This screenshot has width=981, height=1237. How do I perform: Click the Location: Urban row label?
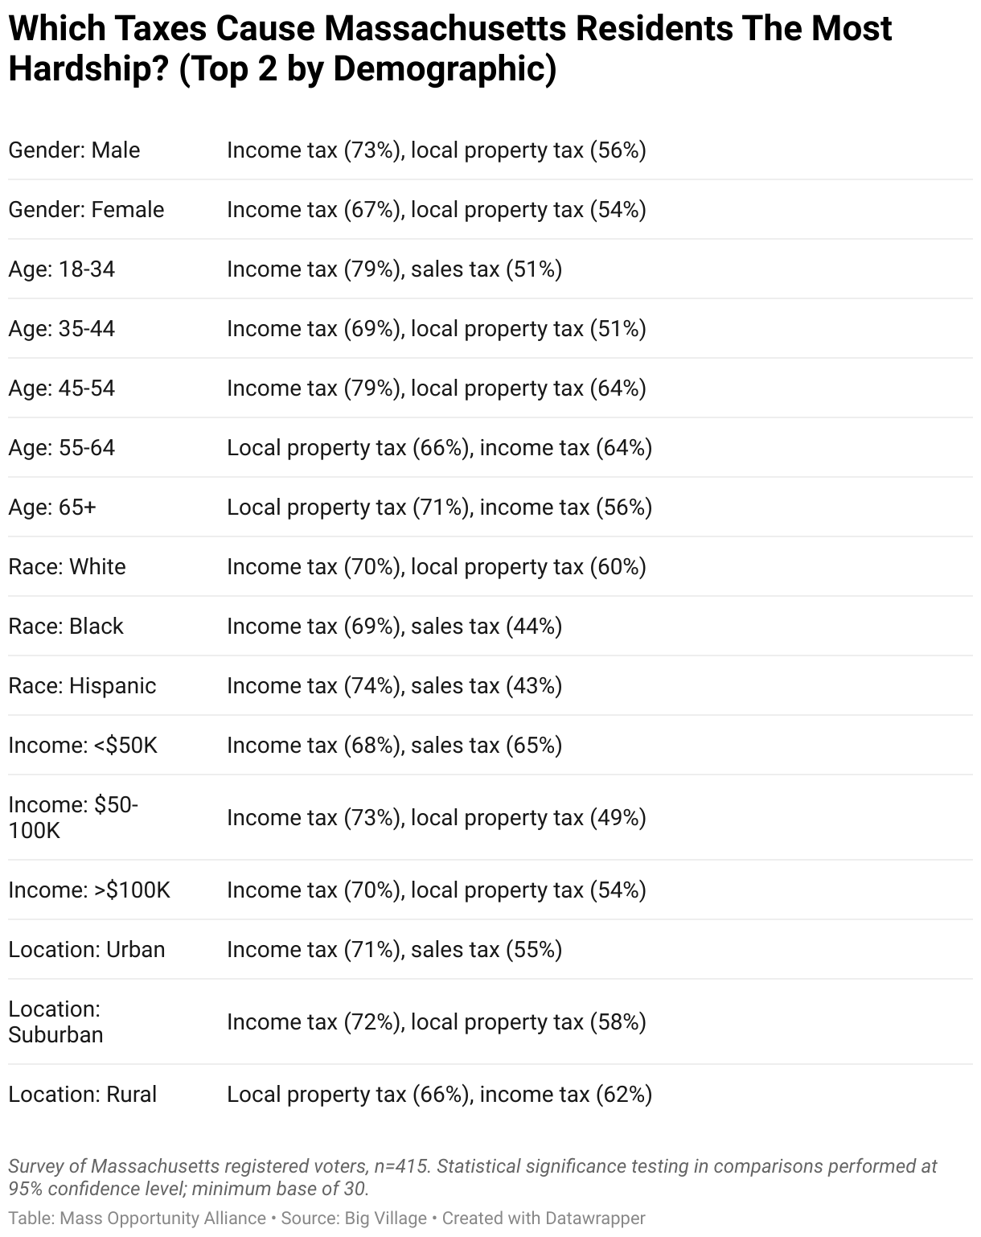click(x=87, y=950)
